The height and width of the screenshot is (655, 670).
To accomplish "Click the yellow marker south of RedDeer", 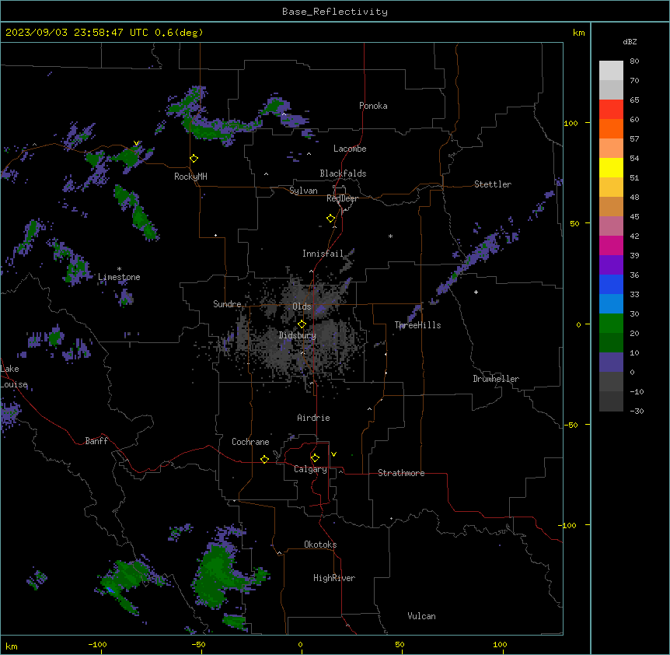I will click(x=330, y=219).
